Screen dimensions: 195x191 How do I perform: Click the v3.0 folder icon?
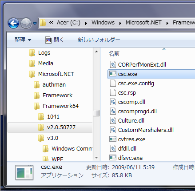click(41, 138)
